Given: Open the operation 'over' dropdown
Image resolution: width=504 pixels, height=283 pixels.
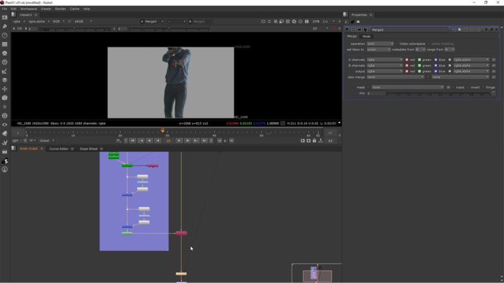Looking at the screenshot, I should (381, 43).
